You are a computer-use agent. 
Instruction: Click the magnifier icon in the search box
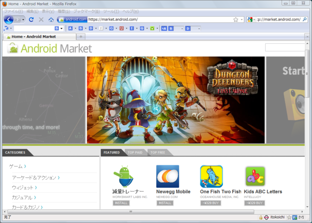coord(304,19)
